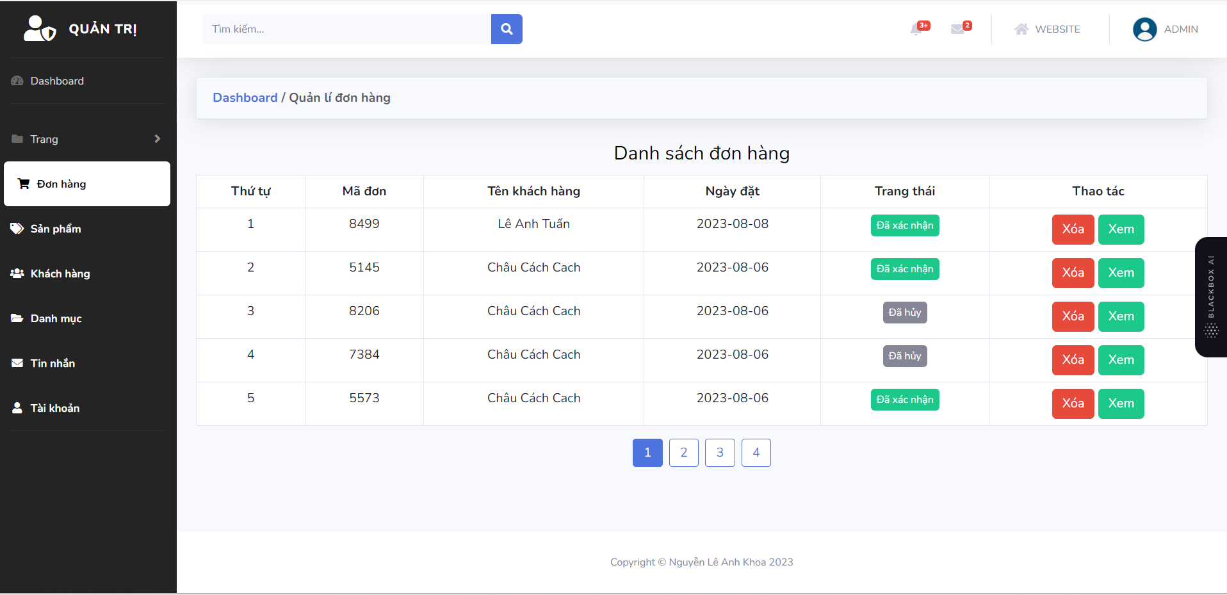
Task: Click the Dashboard gauge icon in sidebar
Action: (17, 81)
